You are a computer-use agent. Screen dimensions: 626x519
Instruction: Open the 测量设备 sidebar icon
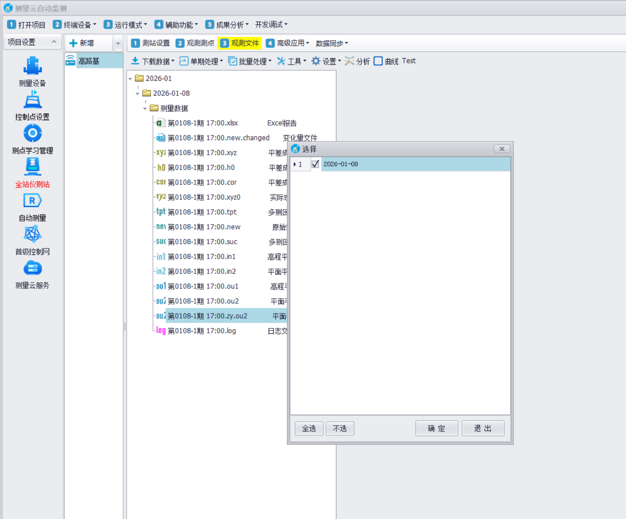coord(32,66)
